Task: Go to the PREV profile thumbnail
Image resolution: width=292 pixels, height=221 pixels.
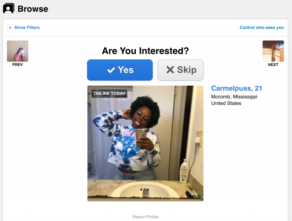Action: pyautogui.click(x=17, y=51)
